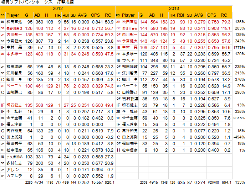Click 内川聖一 2012 hits value 157

(x=49, y=35)
